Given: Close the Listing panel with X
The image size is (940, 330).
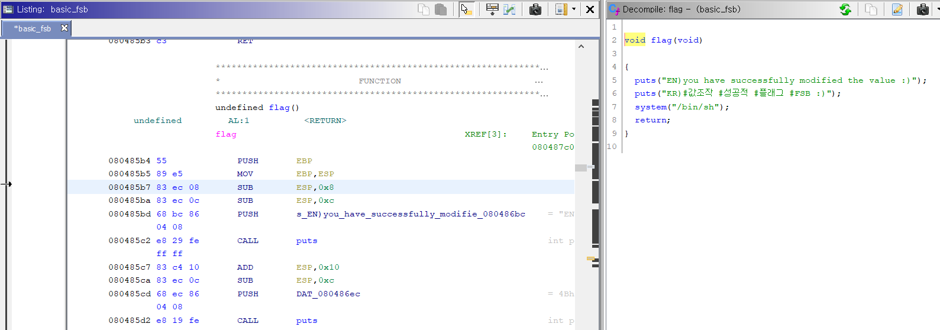Looking at the screenshot, I should click(x=590, y=9).
